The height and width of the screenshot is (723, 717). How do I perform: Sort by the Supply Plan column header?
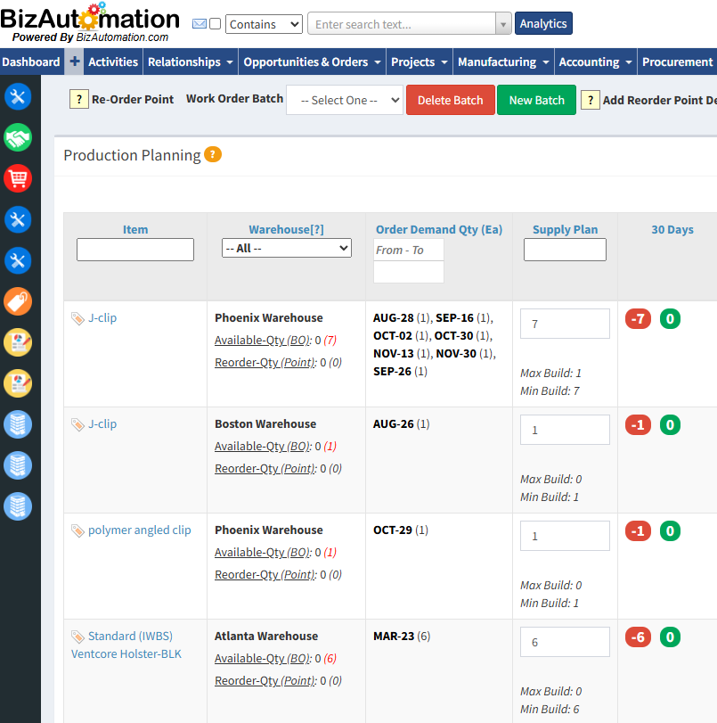click(x=565, y=230)
